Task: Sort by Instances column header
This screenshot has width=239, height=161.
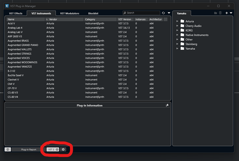Action: [x=141, y=19]
